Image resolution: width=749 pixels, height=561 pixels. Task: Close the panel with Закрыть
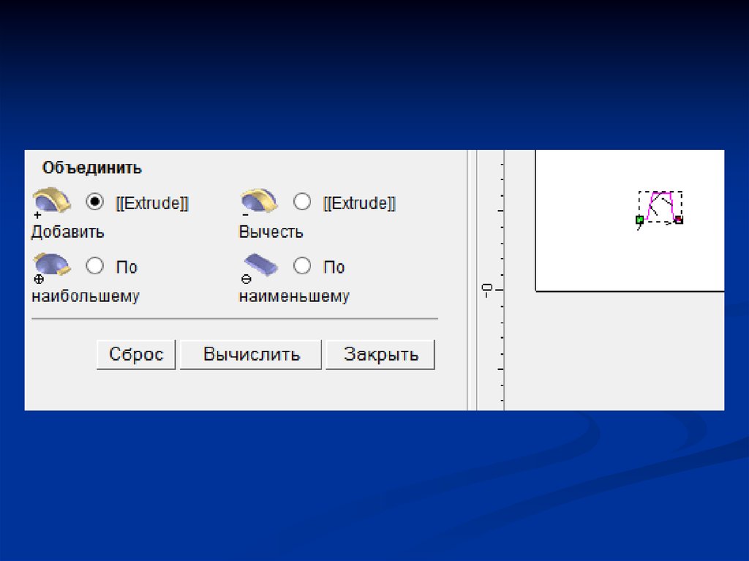click(380, 355)
